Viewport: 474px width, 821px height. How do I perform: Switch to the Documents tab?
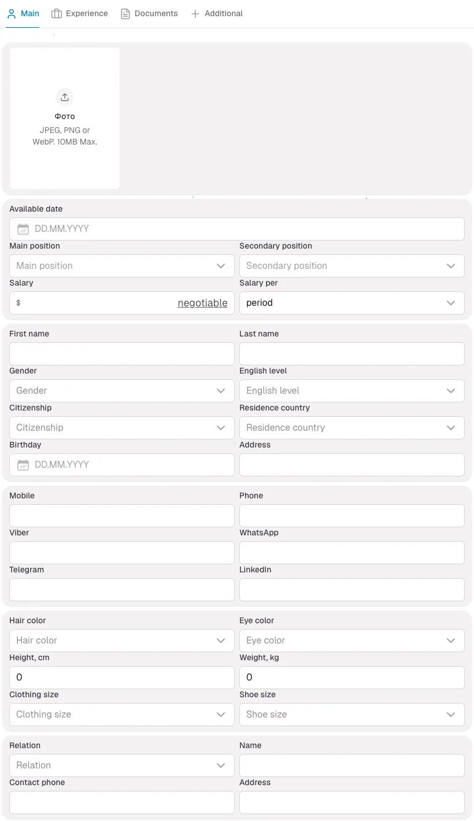[x=149, y=13]
